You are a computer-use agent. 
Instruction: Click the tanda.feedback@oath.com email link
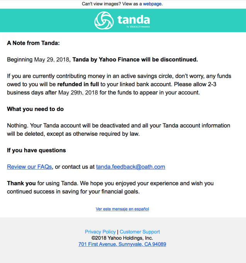(x=131, y=167)
